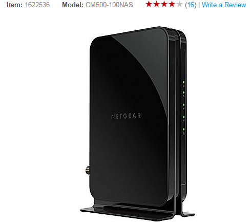The width and height of the screenshot is (250, 222).
Task: Click the bold Model: label
Action: 73,5
